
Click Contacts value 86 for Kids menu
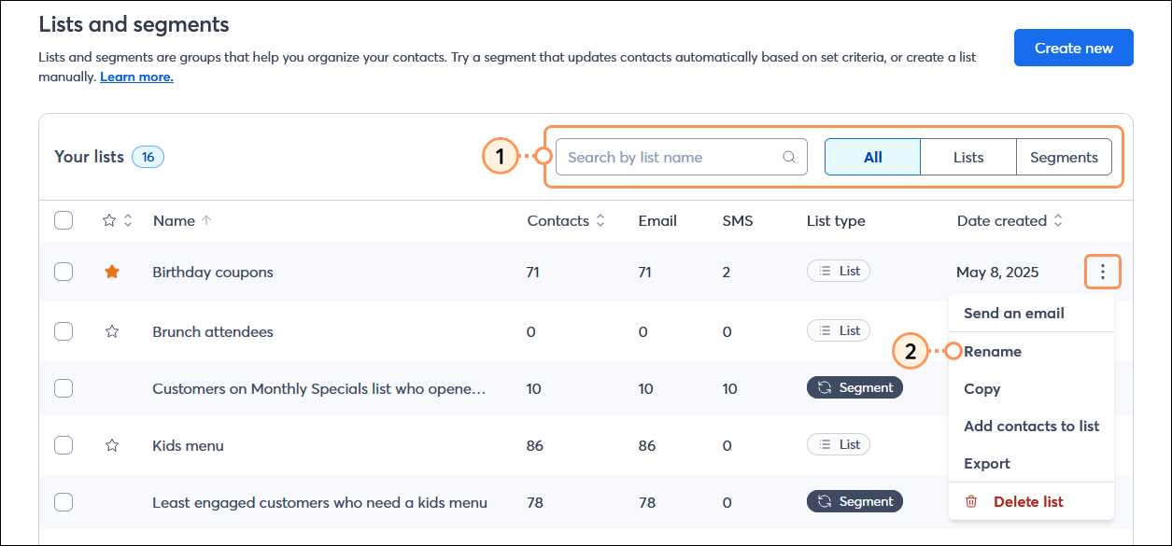coord(534,446)
